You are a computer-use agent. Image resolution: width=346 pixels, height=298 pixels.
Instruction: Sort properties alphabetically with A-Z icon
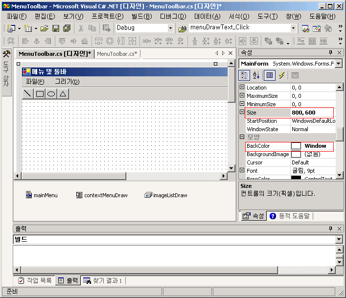[x=256, y=75]
